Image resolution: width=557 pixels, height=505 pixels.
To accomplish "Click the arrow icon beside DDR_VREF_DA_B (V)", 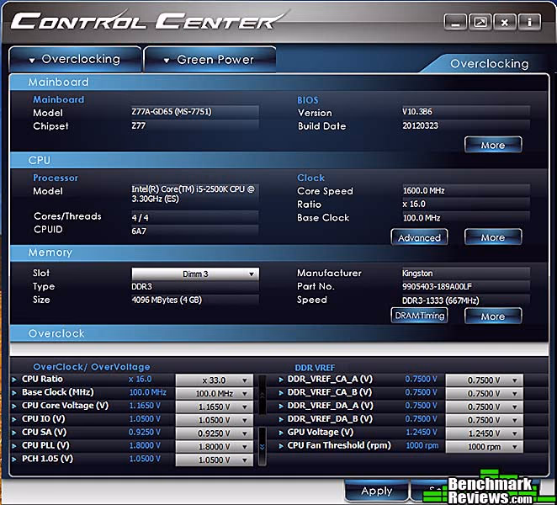I will [x=281, y=419].
